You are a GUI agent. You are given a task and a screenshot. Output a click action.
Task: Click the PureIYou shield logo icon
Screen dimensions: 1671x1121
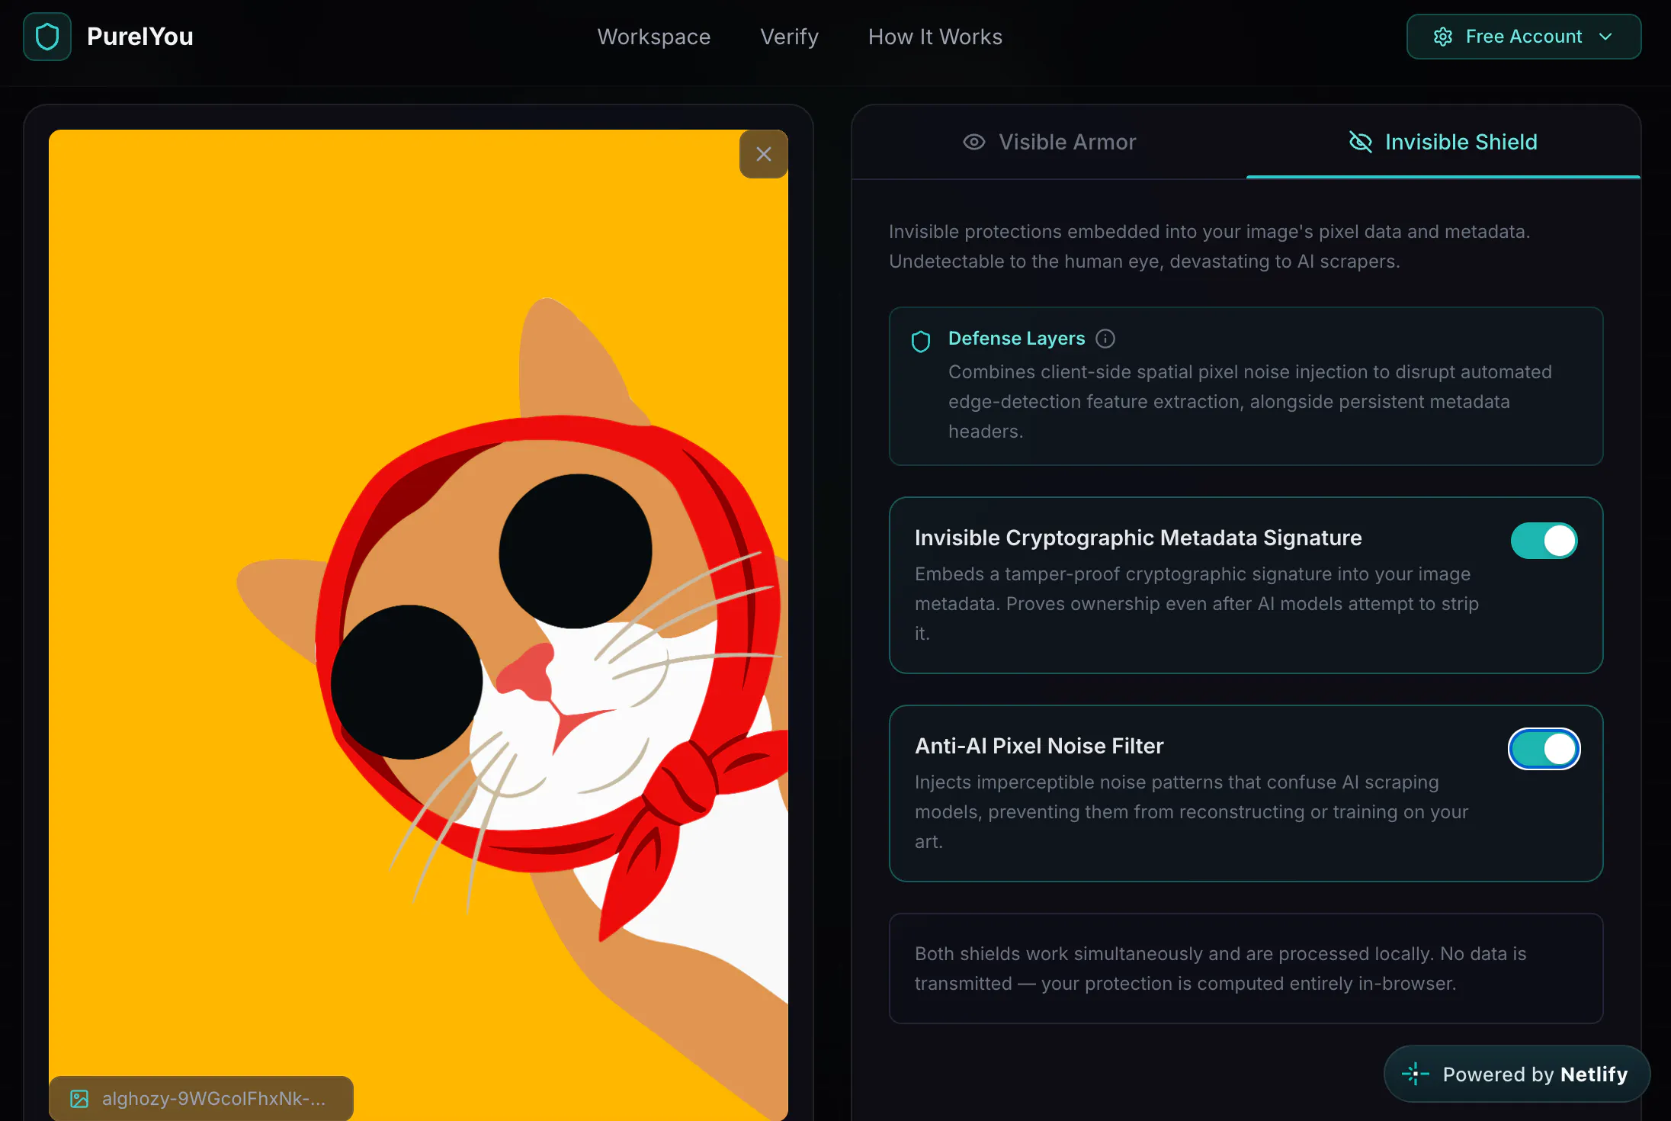point(47,37)
